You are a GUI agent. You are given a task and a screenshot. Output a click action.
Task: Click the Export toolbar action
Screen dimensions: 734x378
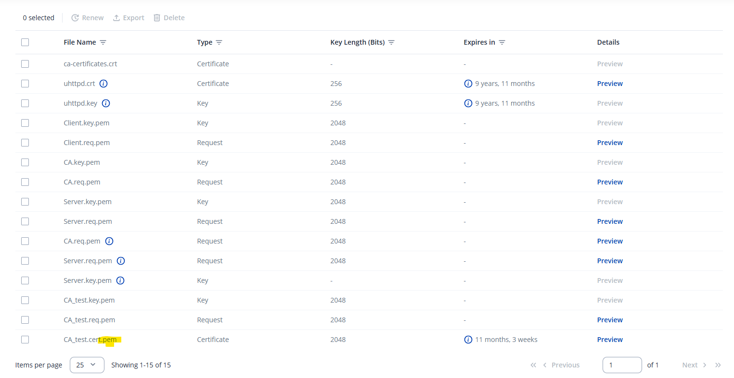point(129,18)
